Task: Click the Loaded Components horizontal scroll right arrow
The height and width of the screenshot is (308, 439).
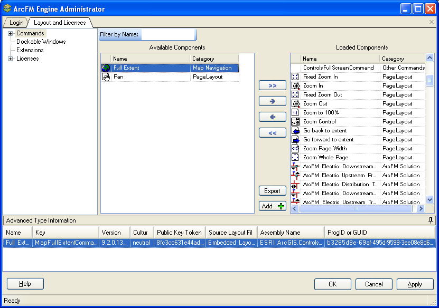Action: (421, 208)
